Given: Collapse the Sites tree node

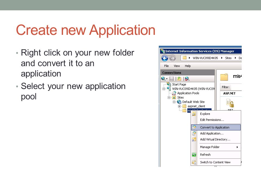Looking at the screenshot, I should pos(169,97).
